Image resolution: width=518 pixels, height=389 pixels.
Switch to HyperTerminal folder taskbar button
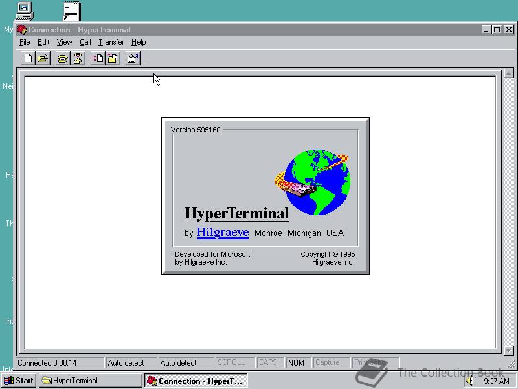(x=90, y=381)
